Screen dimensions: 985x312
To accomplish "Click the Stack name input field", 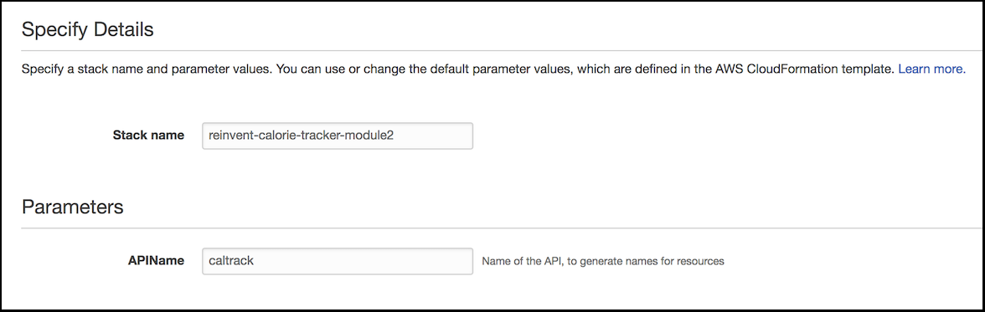I will coord(338,136).
